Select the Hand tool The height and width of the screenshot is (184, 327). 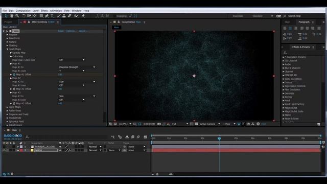pos(12,16)
